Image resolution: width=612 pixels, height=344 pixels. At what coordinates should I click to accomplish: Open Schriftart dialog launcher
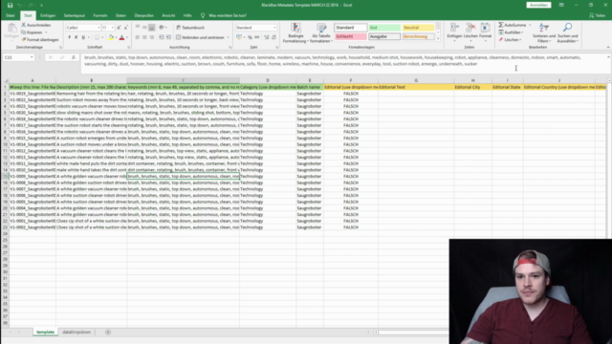pos(129,48)
